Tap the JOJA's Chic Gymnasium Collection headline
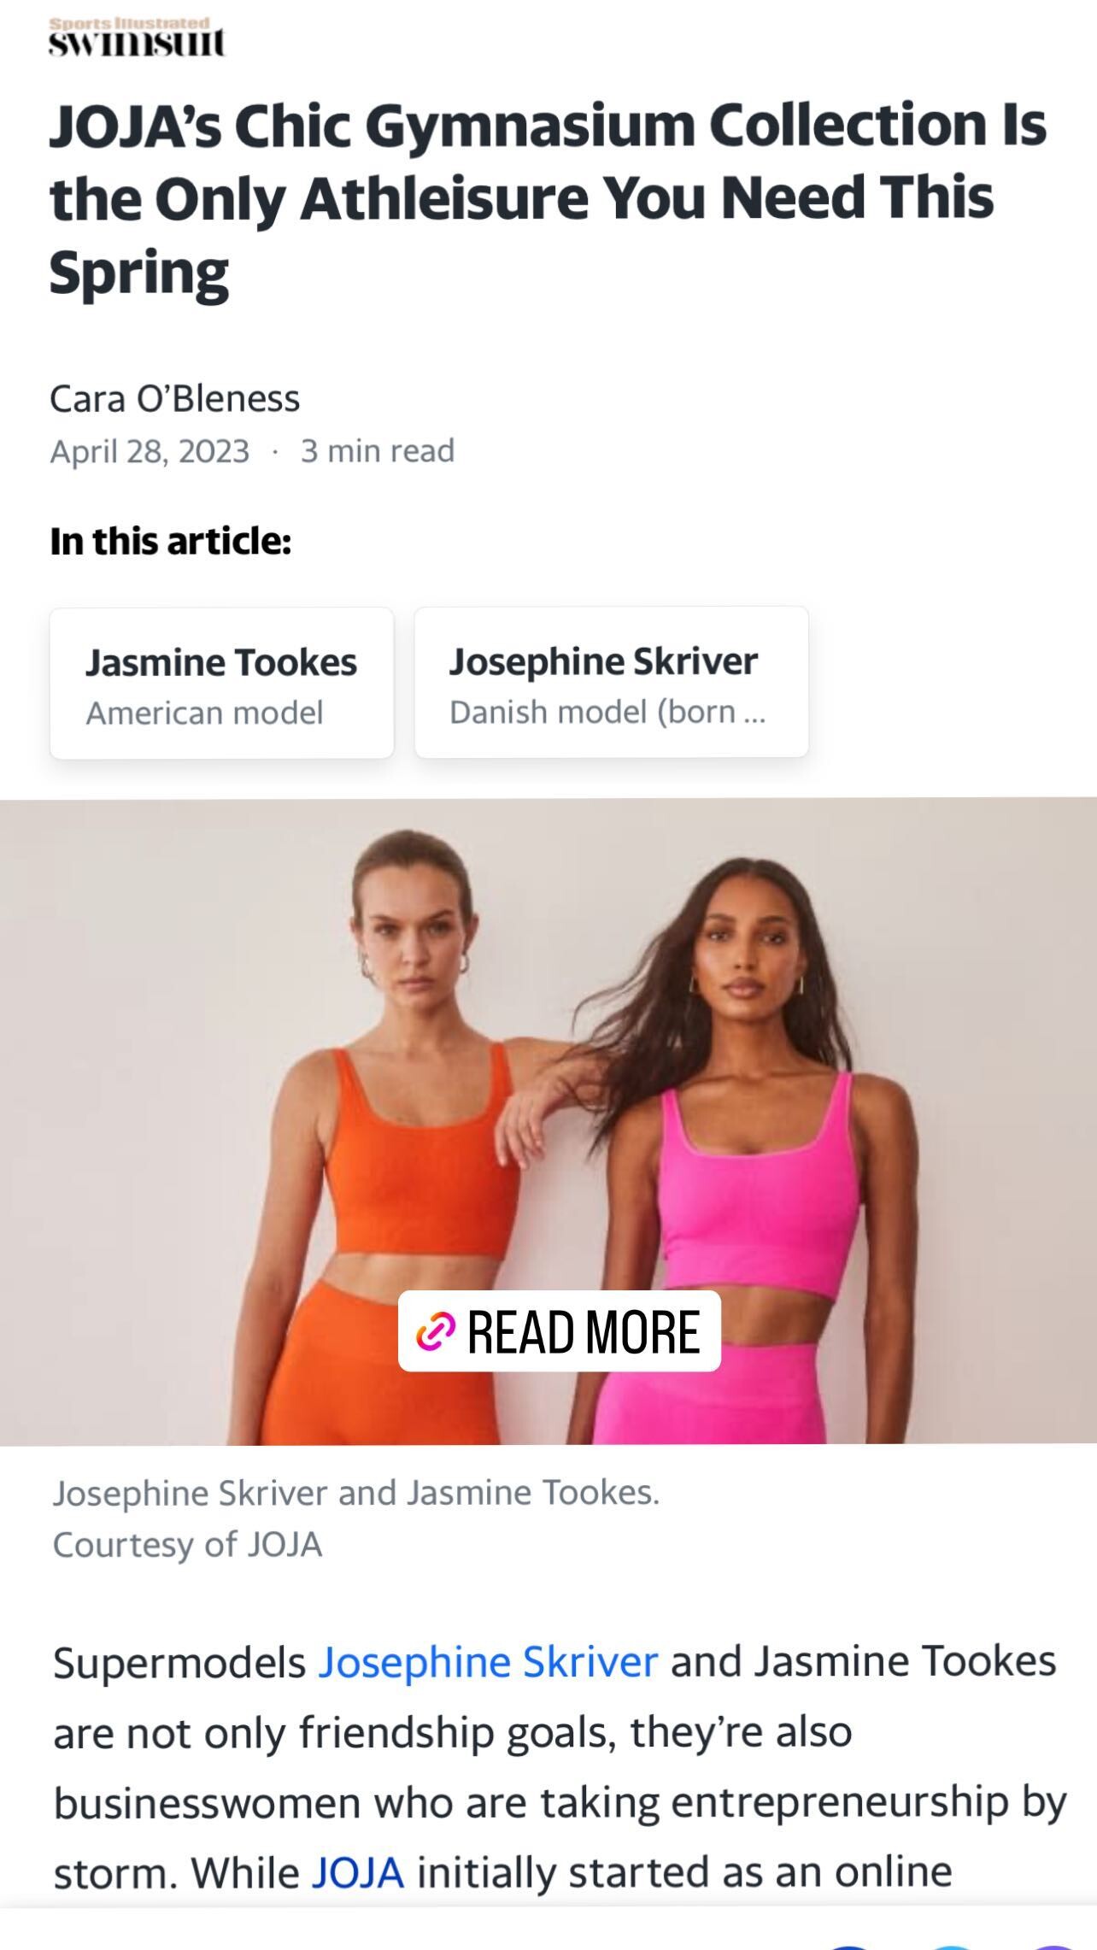This screenshot has height=1950, width=1097. 547,197
